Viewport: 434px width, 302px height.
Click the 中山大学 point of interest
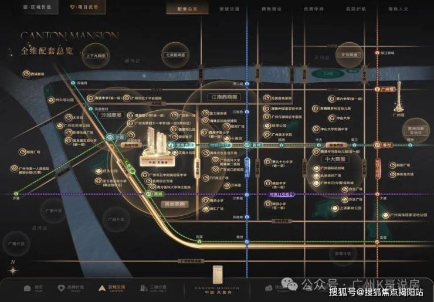tap(339, 118)
